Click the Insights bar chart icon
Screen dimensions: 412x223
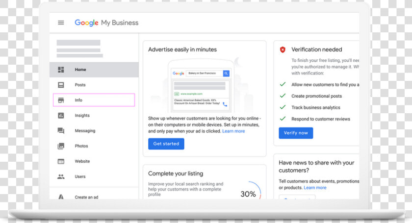61,115
